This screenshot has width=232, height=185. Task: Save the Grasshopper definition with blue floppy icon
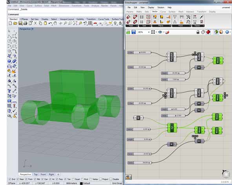click(x=133, y=32)
